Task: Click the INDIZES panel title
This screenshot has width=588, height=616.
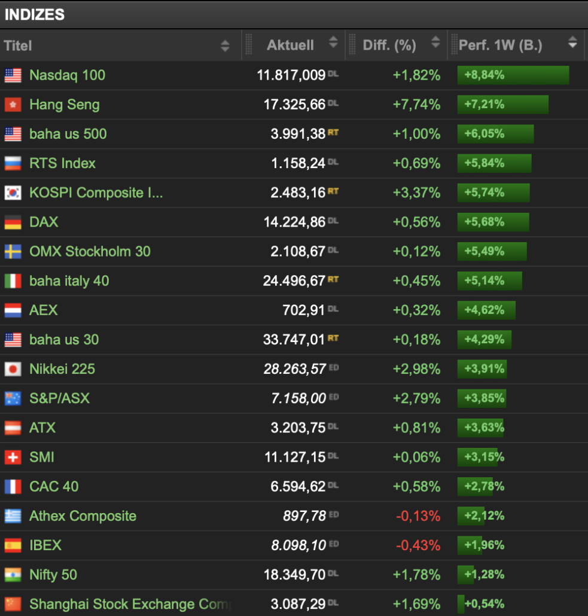Action: (34, 14)
